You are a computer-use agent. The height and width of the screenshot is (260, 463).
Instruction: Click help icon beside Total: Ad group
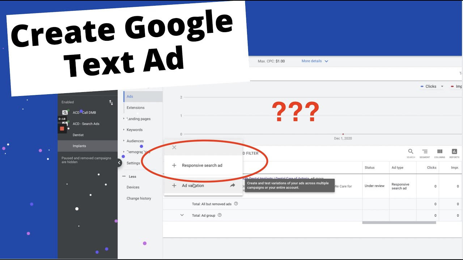point(220,215)
